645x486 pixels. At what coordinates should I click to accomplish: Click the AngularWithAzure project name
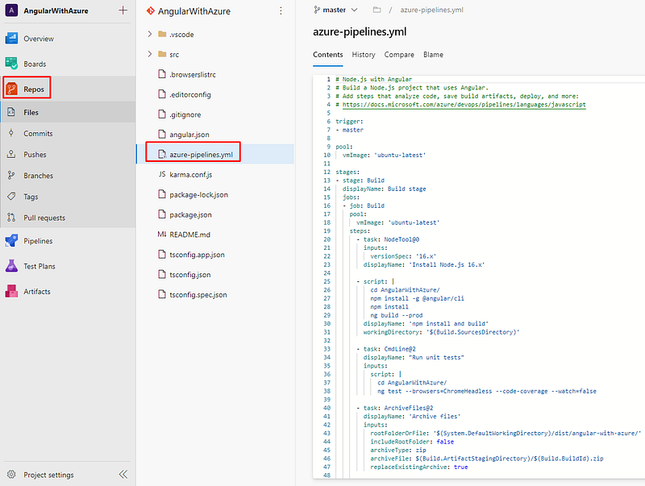[56, 10]
